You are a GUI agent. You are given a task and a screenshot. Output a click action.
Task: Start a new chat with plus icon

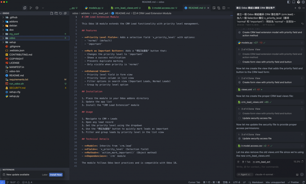coord(295,8)
